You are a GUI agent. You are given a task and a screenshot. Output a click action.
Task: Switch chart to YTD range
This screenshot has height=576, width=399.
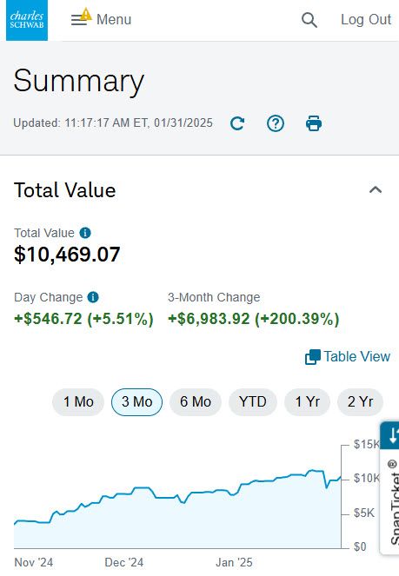coord(253,402)
